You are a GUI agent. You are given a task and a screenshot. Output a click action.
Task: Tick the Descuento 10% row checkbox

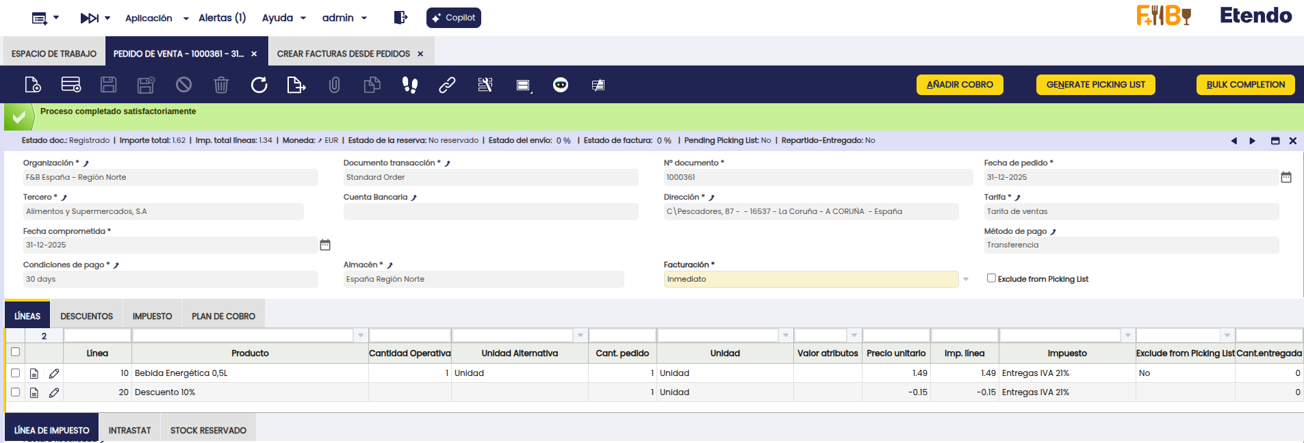click(16, 392)
